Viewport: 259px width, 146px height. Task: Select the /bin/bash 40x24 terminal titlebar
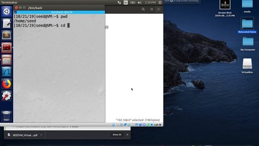pyautogui.click(x=62, y=12)
